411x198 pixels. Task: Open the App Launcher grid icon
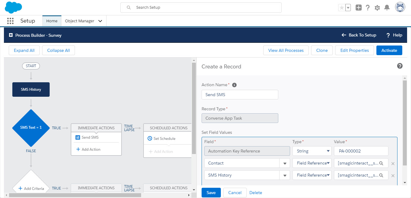click(x=11, y=21)
